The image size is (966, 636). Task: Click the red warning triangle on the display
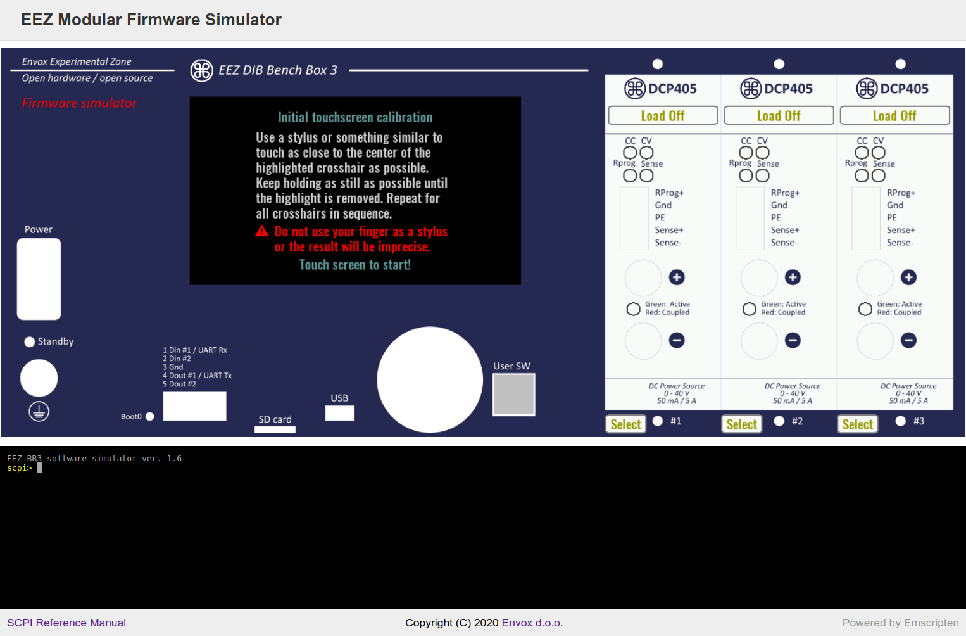coord(261,231)
